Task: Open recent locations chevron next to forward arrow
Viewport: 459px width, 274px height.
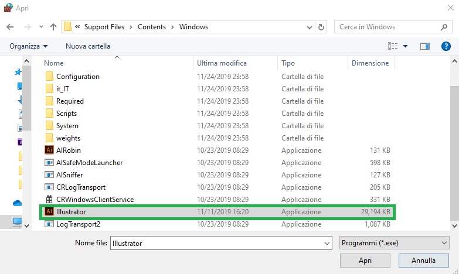Action: [x=41, y=27]
